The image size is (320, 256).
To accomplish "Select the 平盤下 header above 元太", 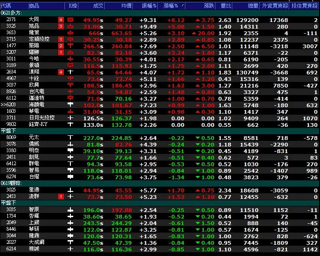I will (x=160, y=131).
